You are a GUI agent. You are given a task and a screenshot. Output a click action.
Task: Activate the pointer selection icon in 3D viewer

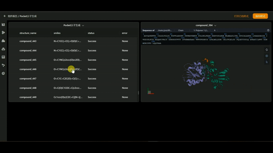[x=267, y=62]
